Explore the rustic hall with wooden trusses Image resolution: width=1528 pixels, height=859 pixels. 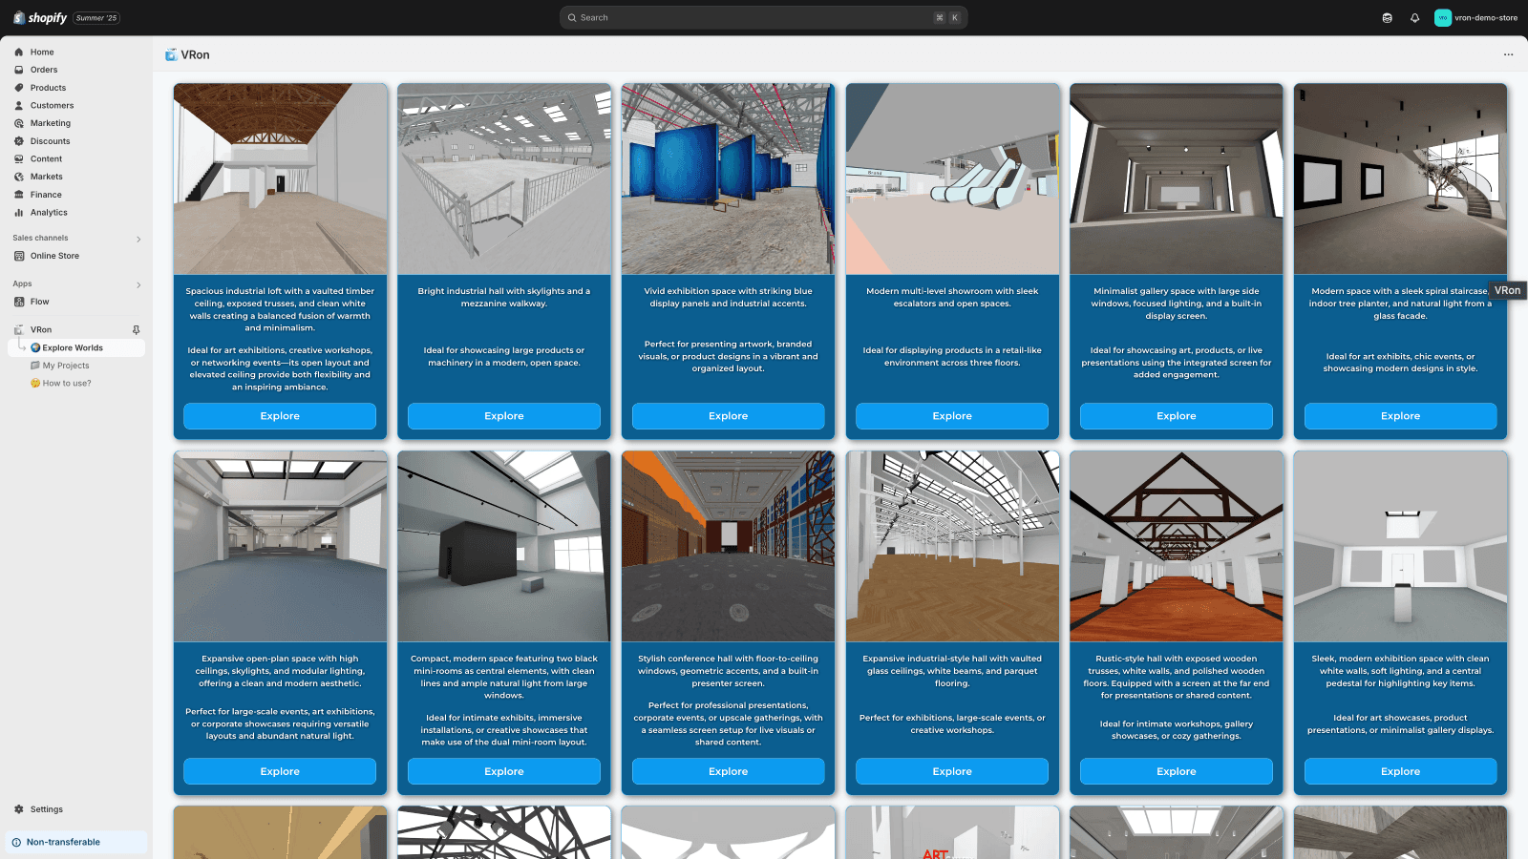[x=1177, y=771]
